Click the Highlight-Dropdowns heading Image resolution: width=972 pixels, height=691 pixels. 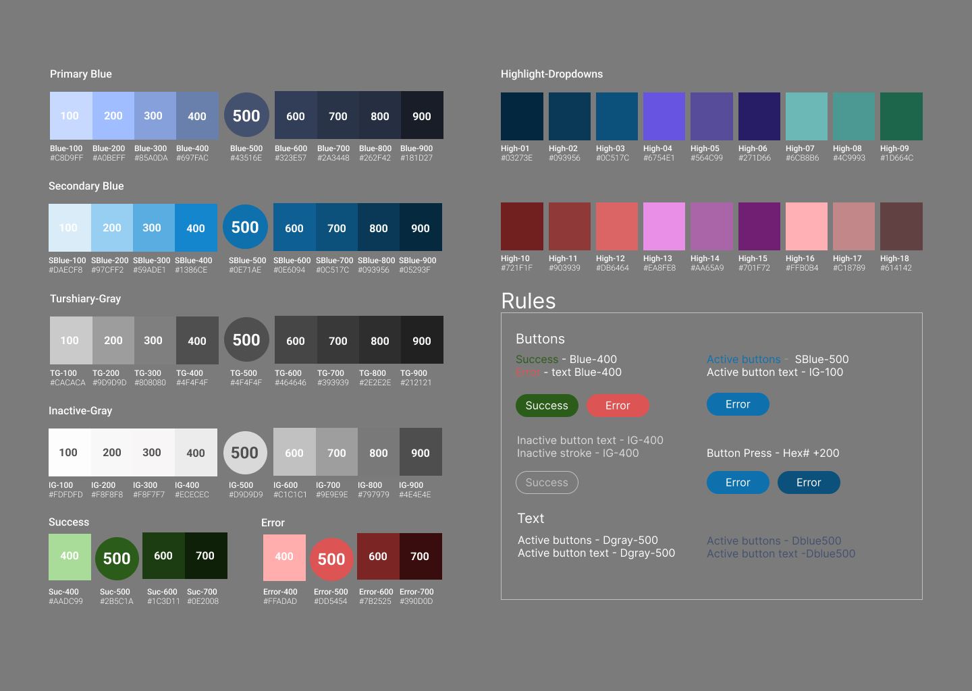(x=551, y=74)
